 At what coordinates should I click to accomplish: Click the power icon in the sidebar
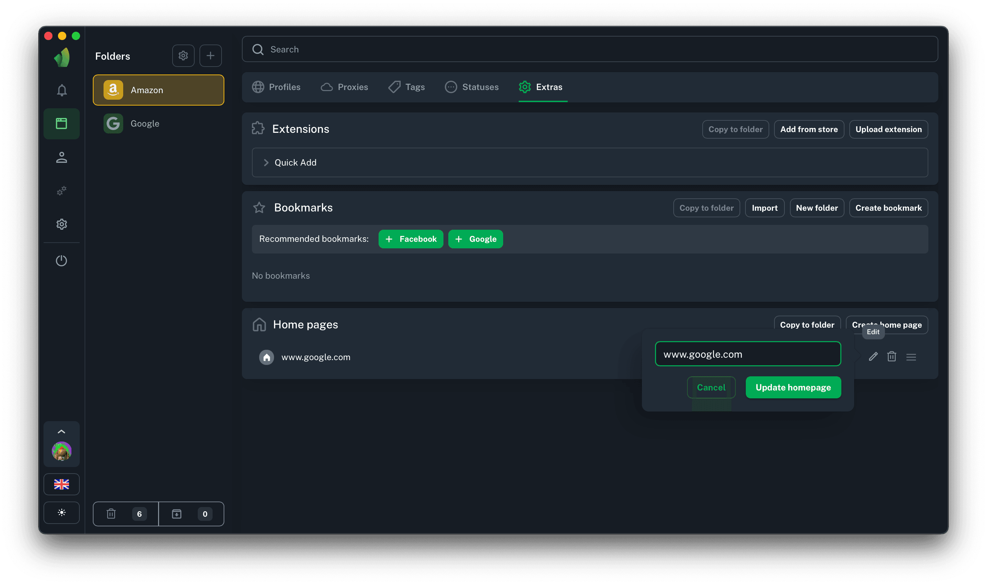click(61, 260)
